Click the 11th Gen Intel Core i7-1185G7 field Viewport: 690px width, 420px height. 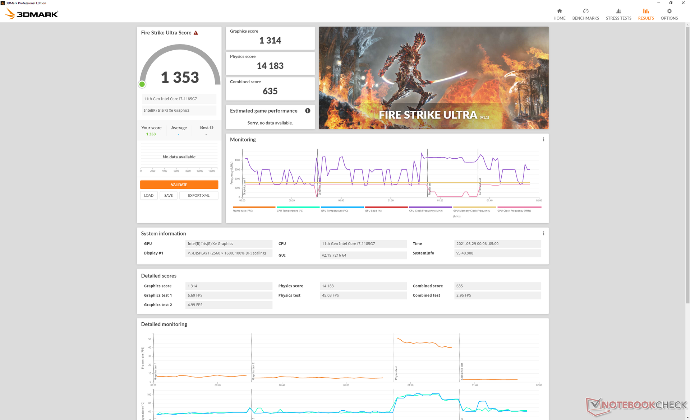pyautogui.click(x=179, y=99)
